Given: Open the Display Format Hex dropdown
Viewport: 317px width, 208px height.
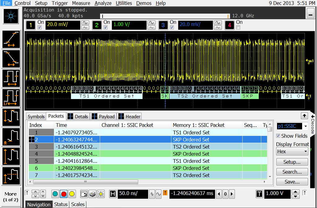Looking at the screenshot, I should coord(292,151).
